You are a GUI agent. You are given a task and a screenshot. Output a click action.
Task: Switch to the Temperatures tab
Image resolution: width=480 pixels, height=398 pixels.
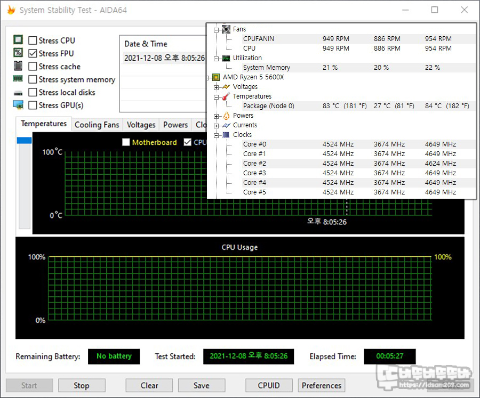click(44, 124)
